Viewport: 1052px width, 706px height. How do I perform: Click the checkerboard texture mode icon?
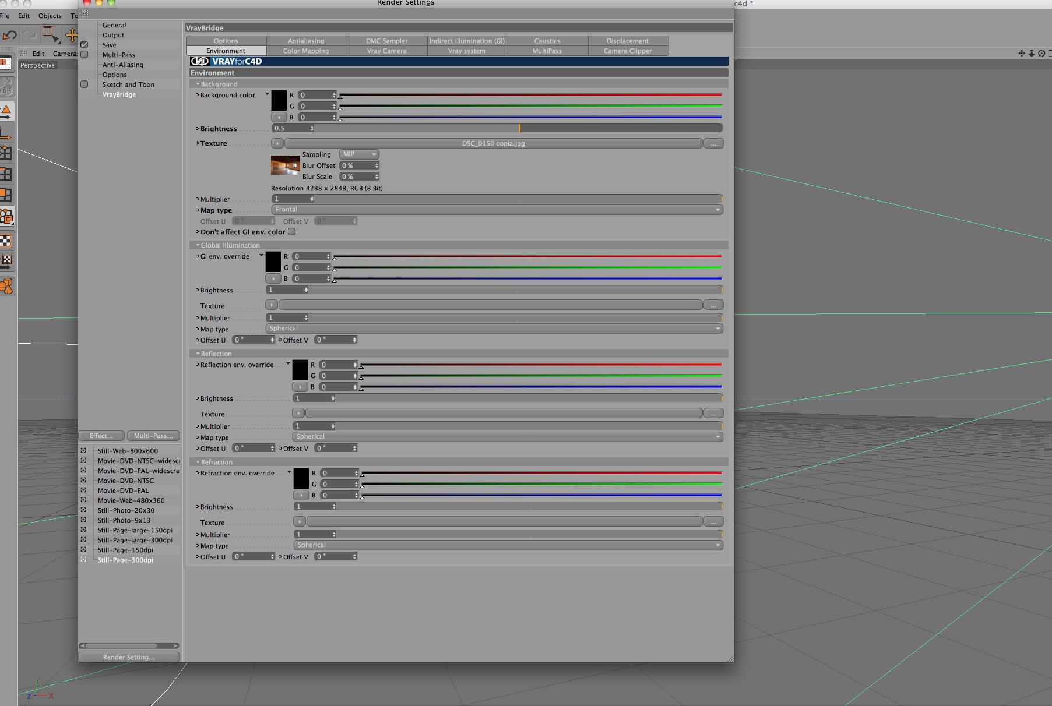click(6, 241)
